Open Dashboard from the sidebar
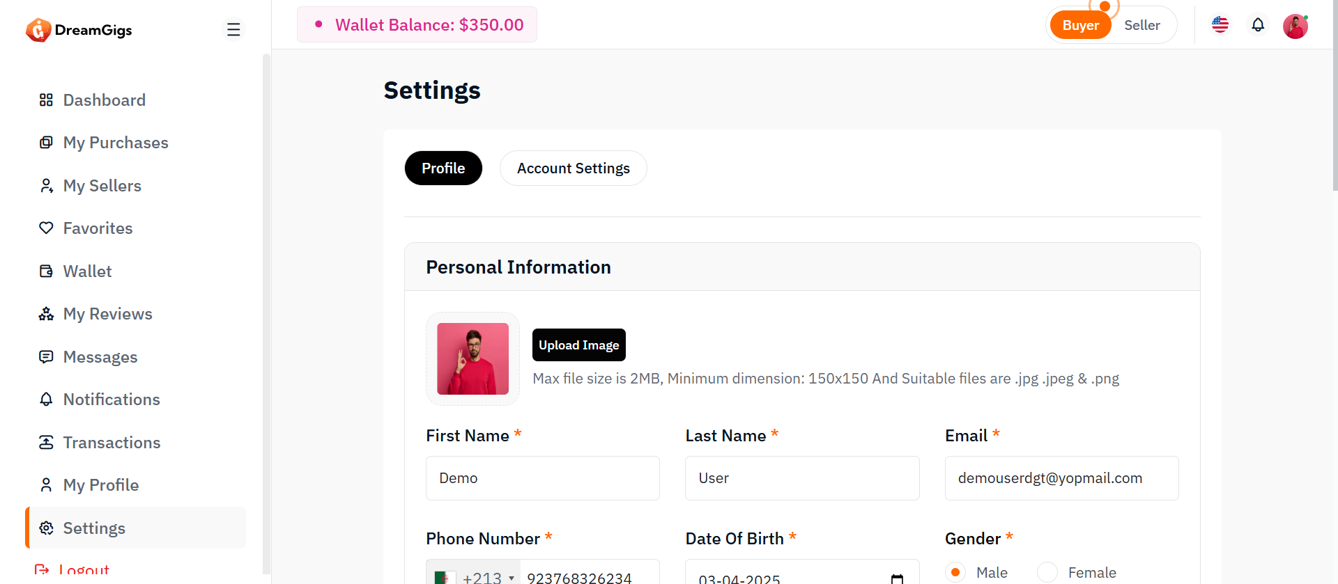The height and width of the screenshot is (584, 1338). 104,100
